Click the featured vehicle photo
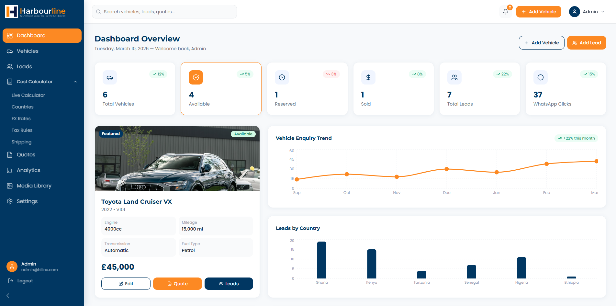This screenshot has height=306, width=616. pyautogui.click(x=177, y=159)
